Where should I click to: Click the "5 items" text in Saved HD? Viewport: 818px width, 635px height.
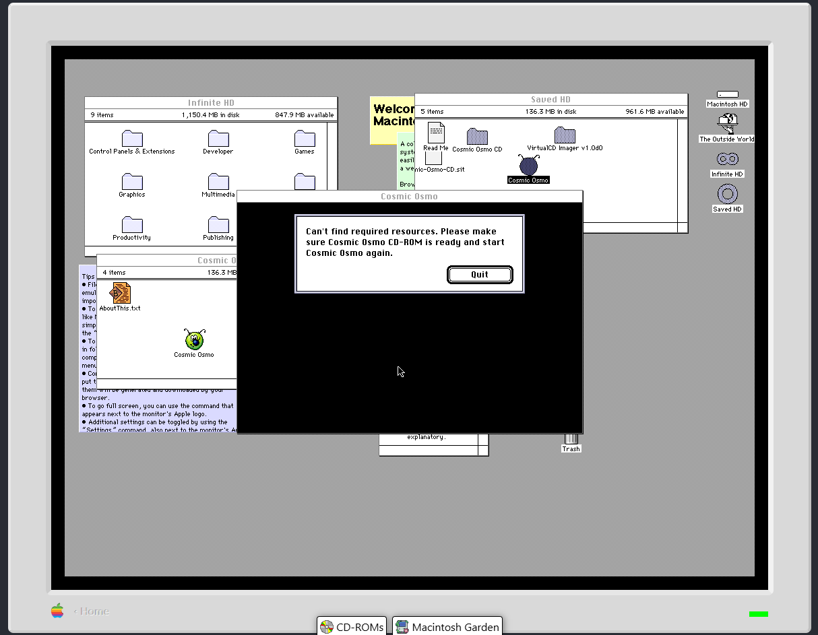(x=432, y=112)
